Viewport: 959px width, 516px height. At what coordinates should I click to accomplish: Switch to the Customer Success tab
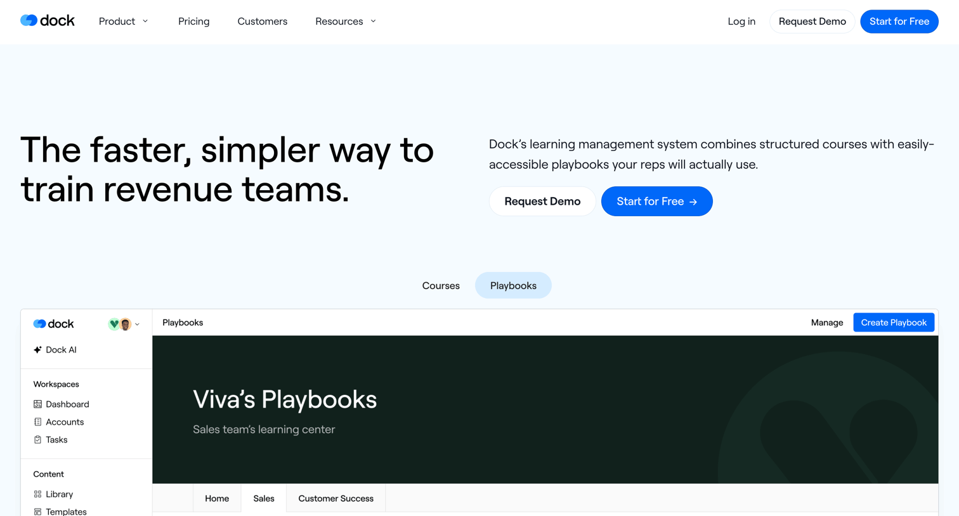point(336,499)
